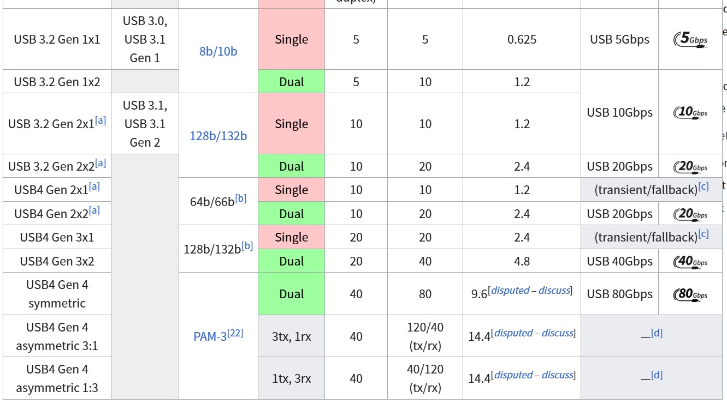
Task: Click '(transient/fallback)' text in USB4 Gen 3x1 row
Action: (x=646, y=238)
